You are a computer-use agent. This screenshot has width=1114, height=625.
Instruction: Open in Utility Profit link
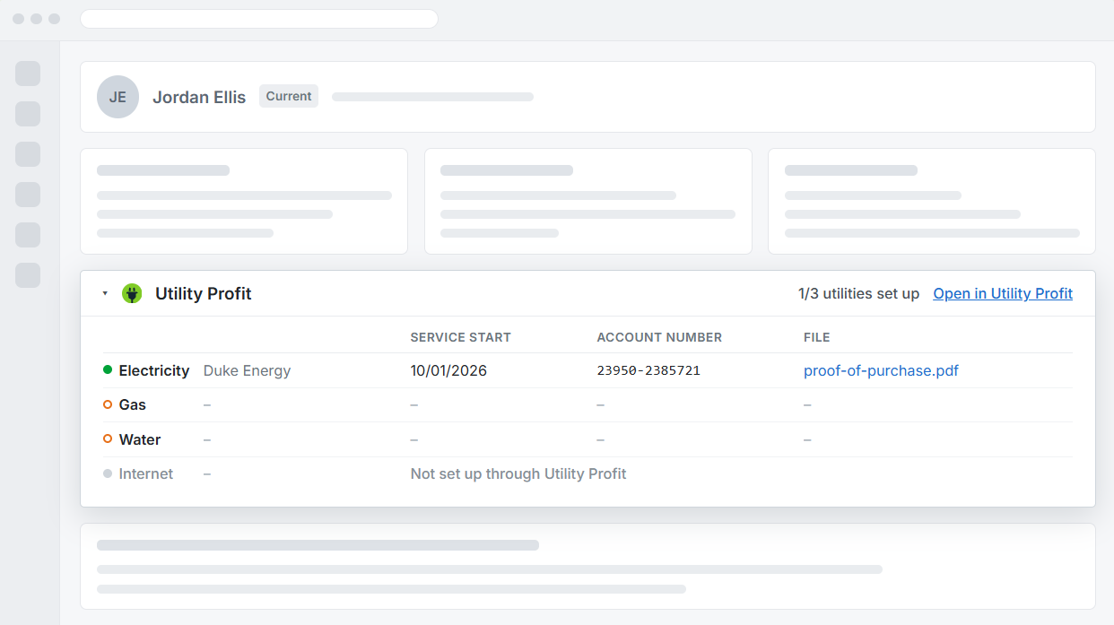[1003, 293]
